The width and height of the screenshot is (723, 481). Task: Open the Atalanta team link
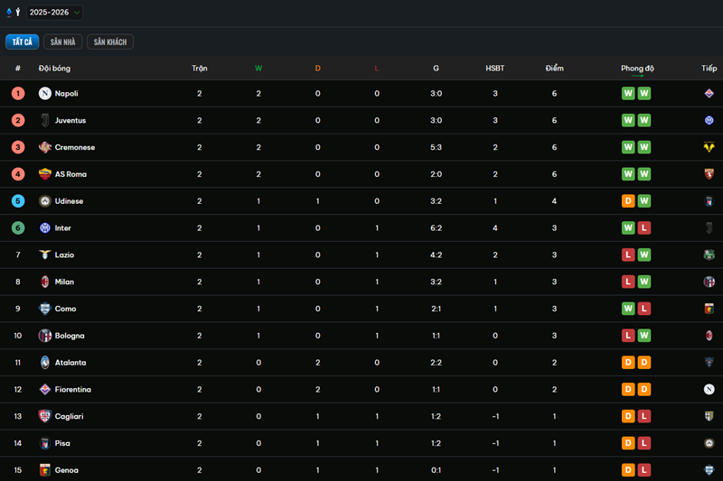click(70, 363)
